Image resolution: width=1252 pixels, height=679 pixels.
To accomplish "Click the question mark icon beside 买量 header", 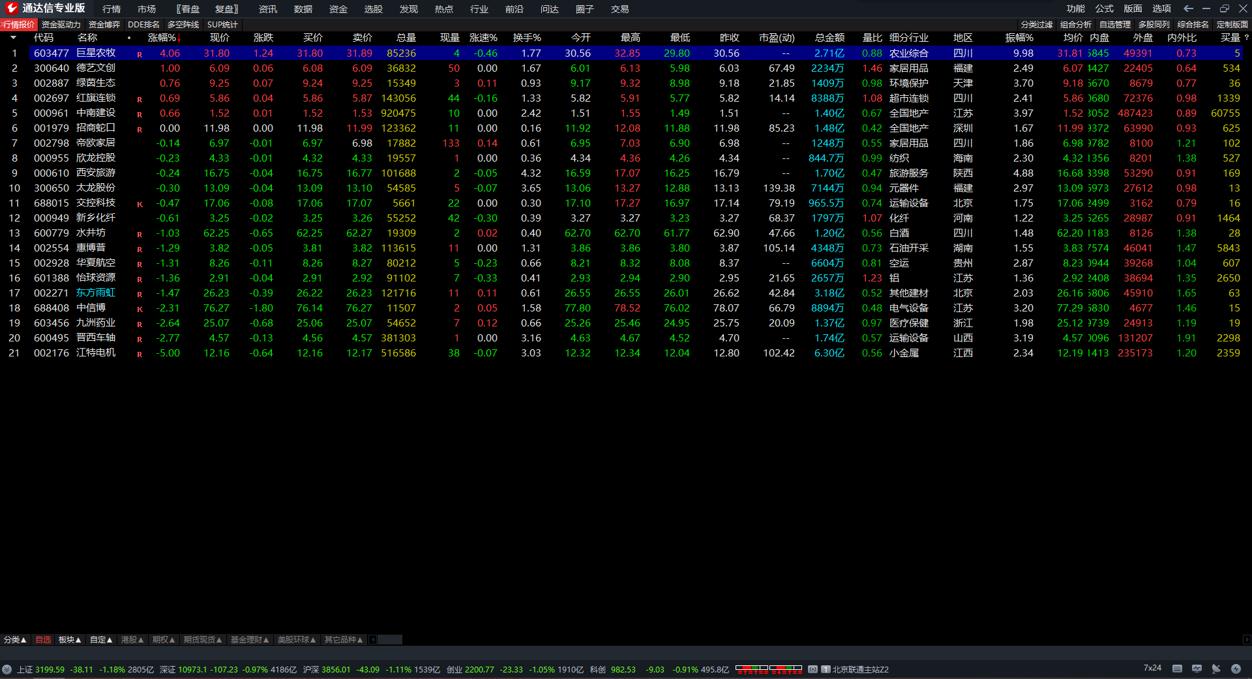I will 1247,37.
